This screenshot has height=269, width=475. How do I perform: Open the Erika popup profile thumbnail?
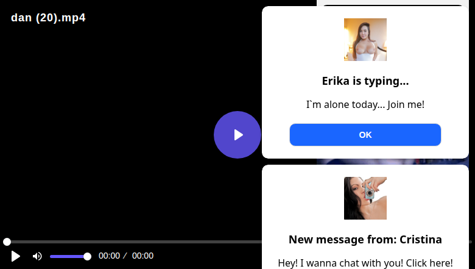(x=365, y=40)
